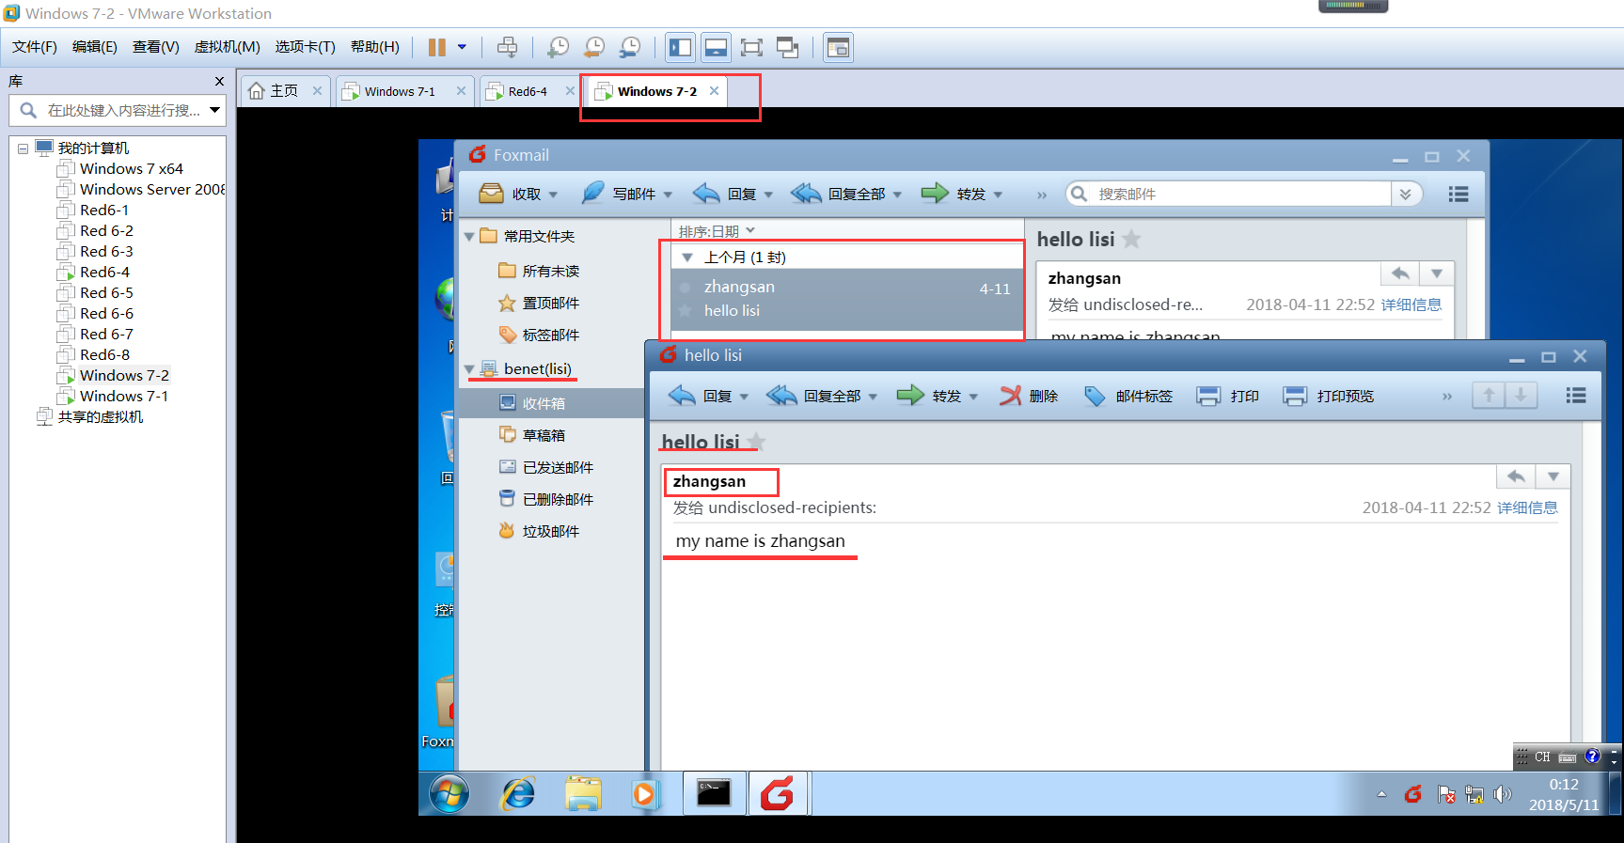The width and height of the screenshot is (1624, 843).
Task: Enter full screen mode icon
Action: pyautogui.click(x=751, y=47)
